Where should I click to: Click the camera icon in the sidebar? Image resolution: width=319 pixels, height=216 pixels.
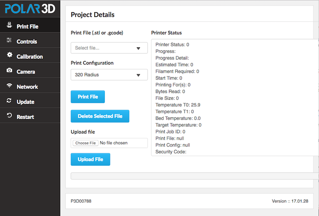click(9, 71)
